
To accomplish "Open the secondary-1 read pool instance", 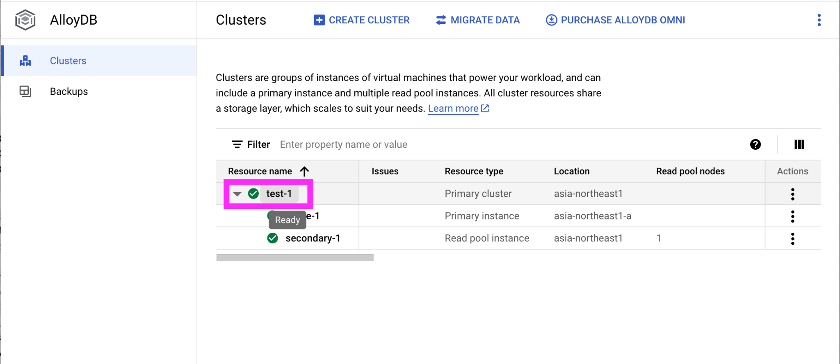I will coord(313,238).
